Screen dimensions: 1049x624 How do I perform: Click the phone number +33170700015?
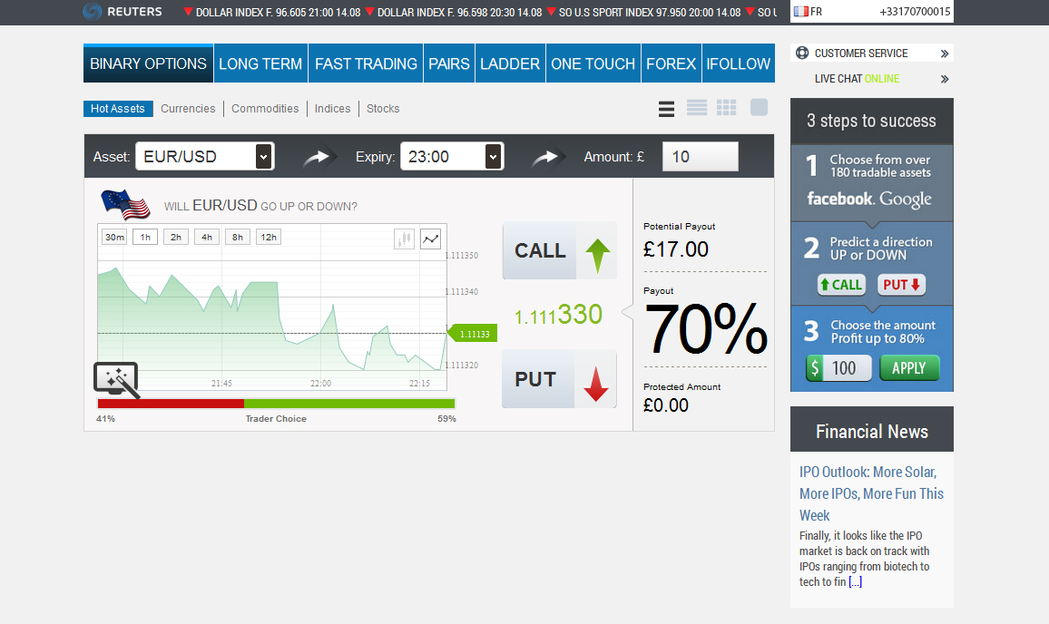[915, 12]
